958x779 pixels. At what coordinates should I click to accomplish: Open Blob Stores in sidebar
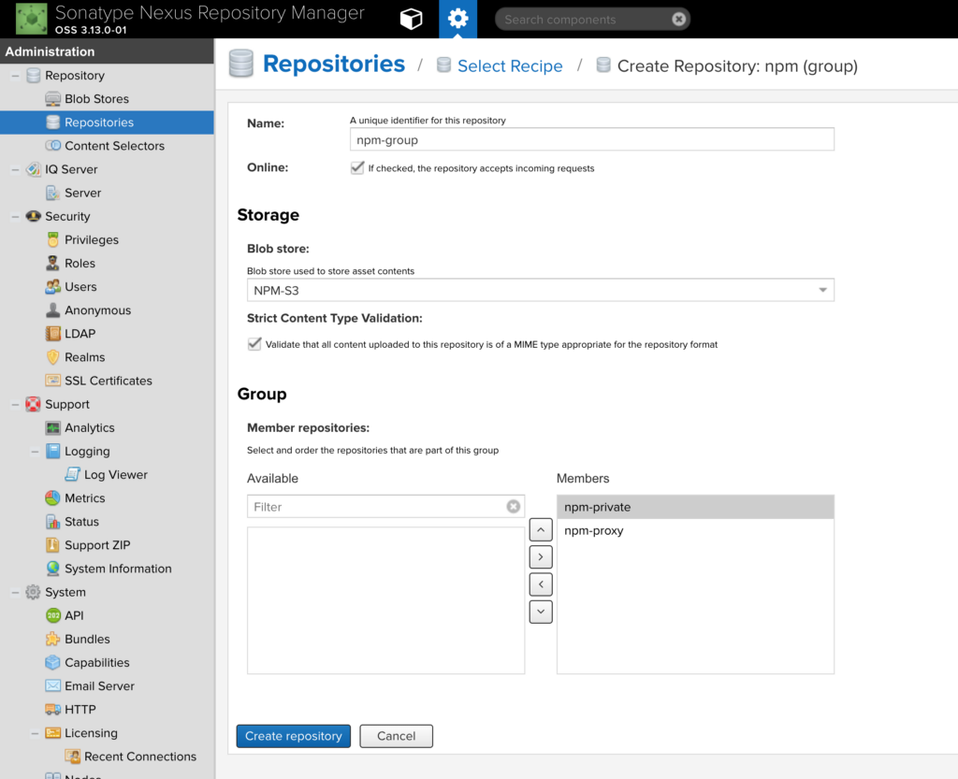pos(96,99)
